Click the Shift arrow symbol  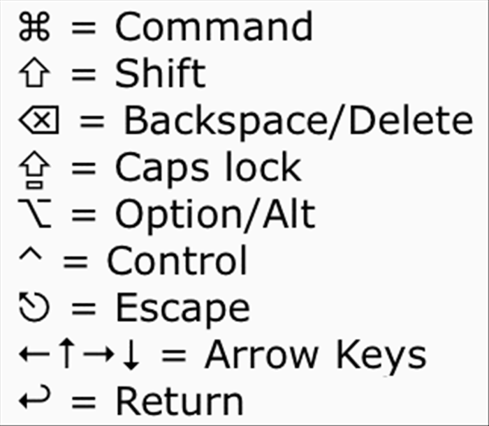coord(34,72)
